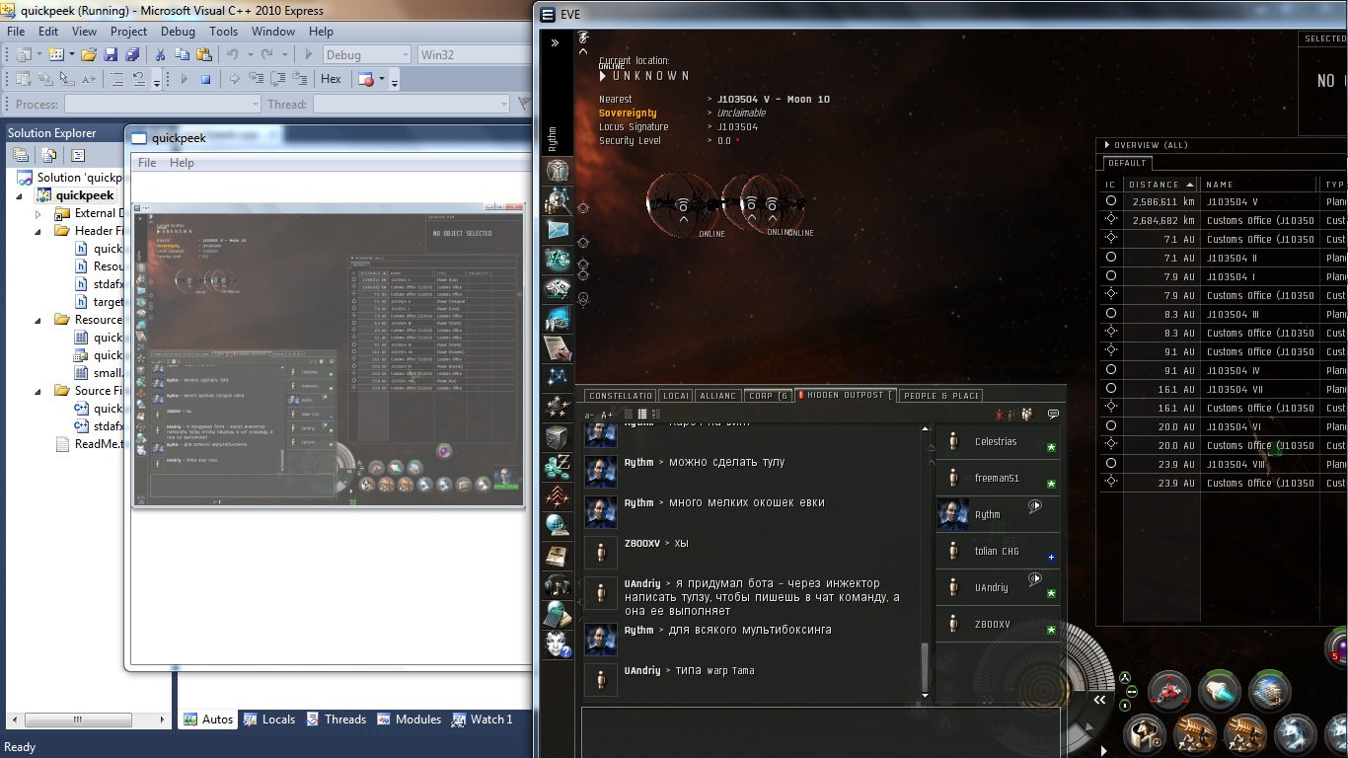Viewport: 1348px width, 758px height.
Task: Toggle EVE chat small-portrait view mode
Action: coord(641,415)
